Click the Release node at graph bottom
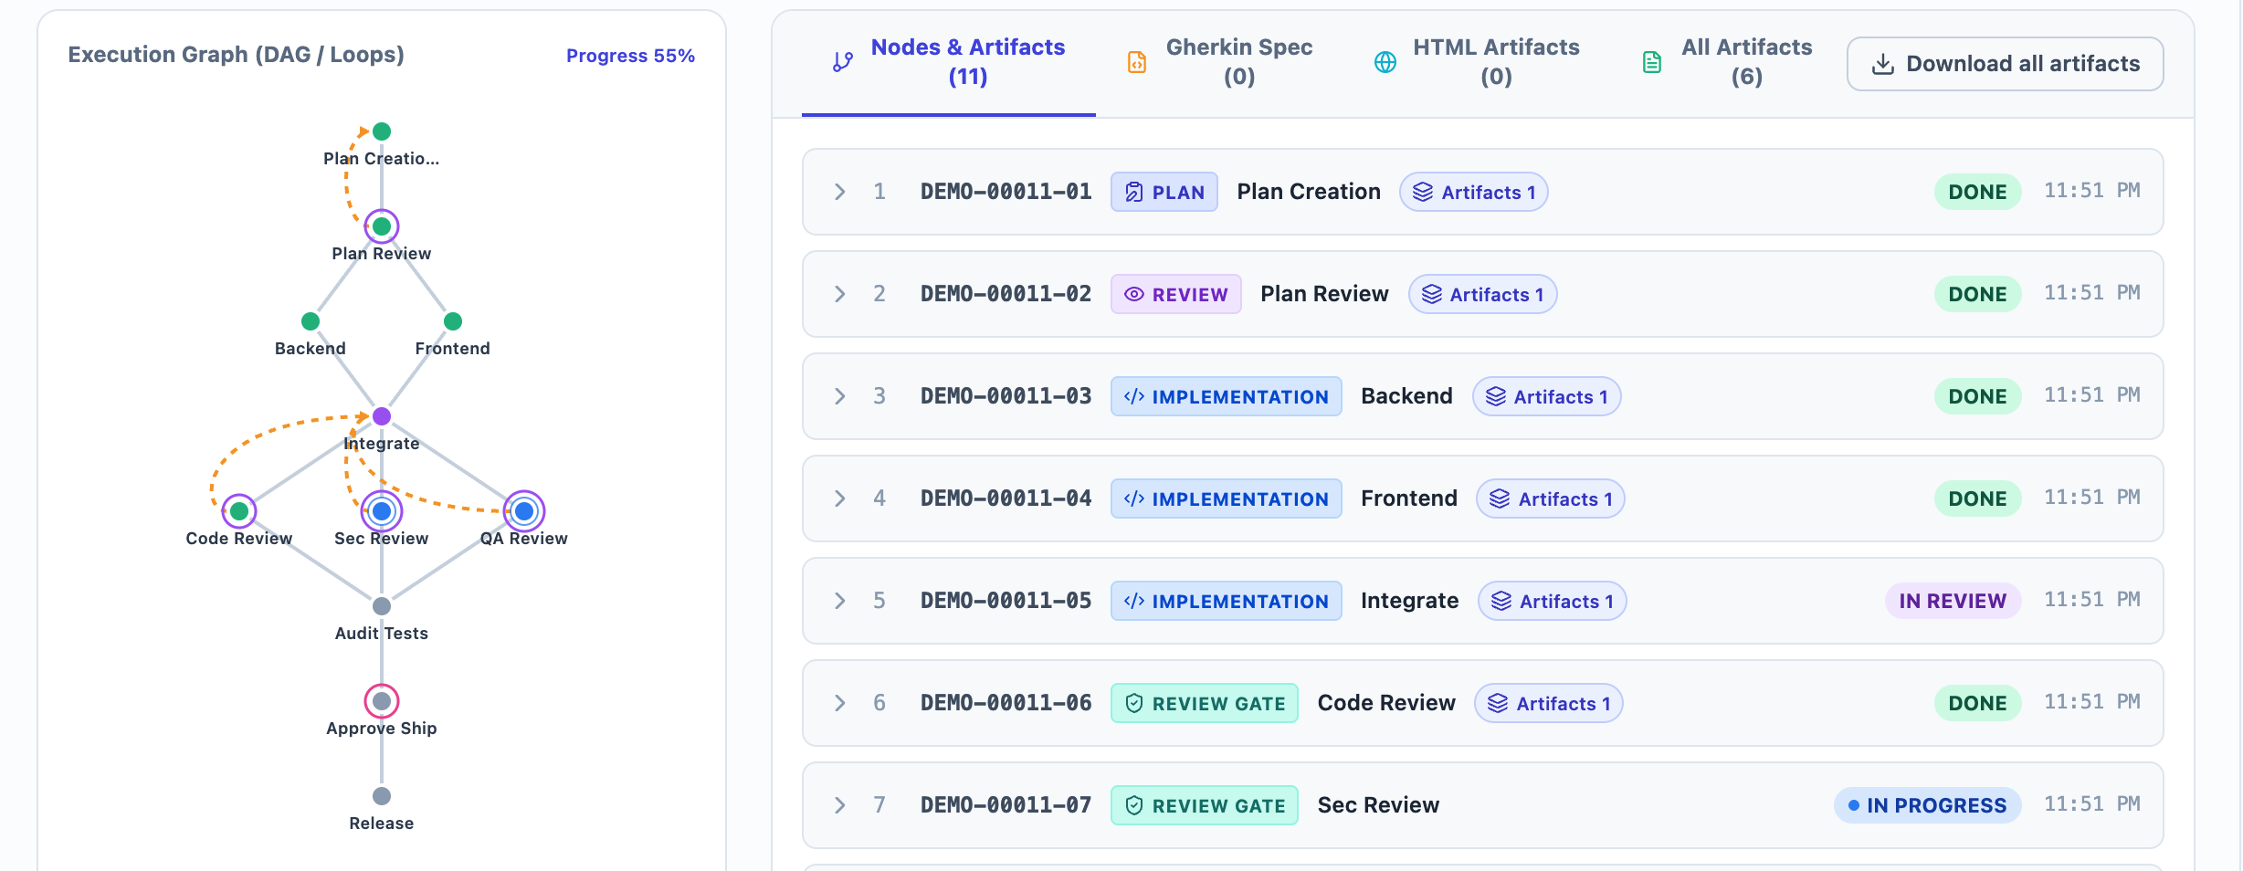This screenshot has width=2243, height=871. click(382, 796)
